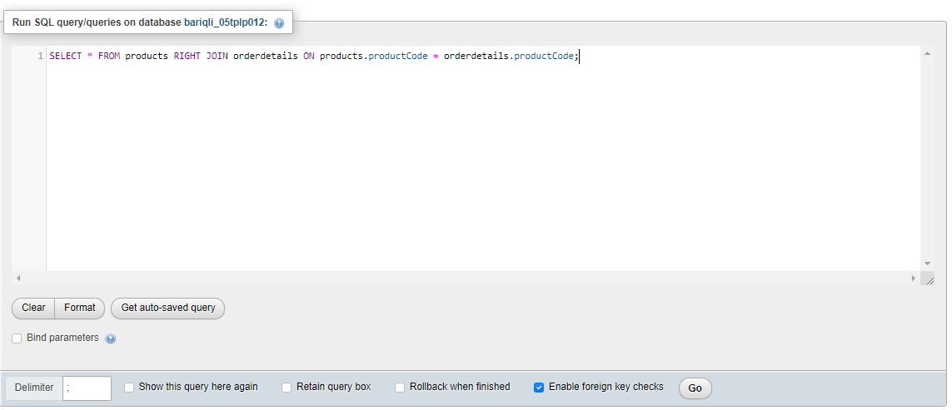
Task: Click the Delimiter label
Action: click(34, 388)
